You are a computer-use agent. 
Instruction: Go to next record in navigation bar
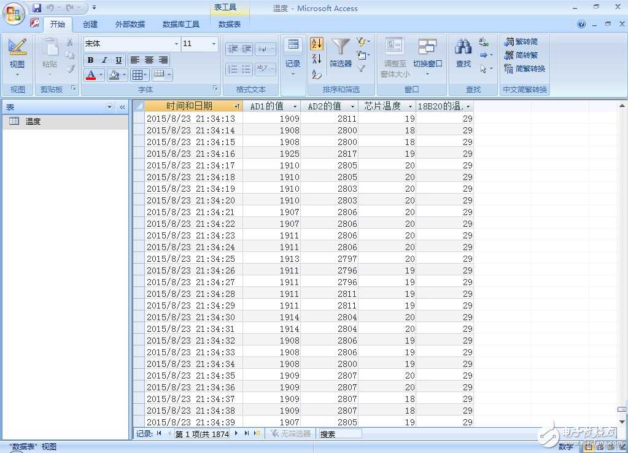tap(236, 433)
